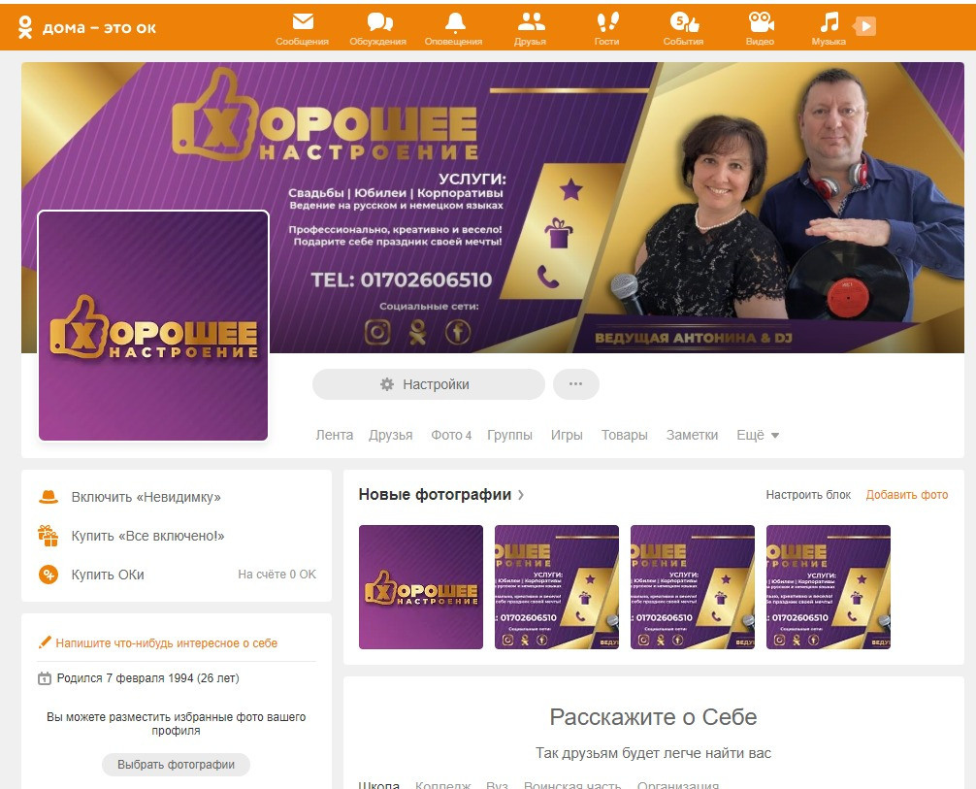The height and width of the screenshot is (789, 976).
Task: Open the Друзья people icon
Action: pyautogui.click(x=531, y=21)
